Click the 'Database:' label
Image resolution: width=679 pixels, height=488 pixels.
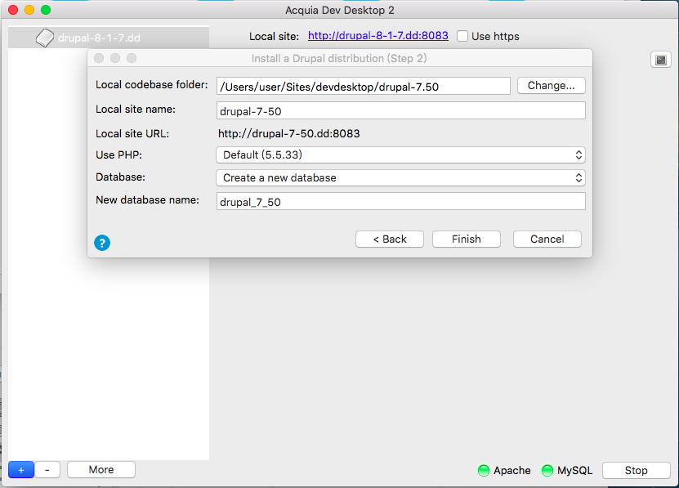click(x=120, y=177)
